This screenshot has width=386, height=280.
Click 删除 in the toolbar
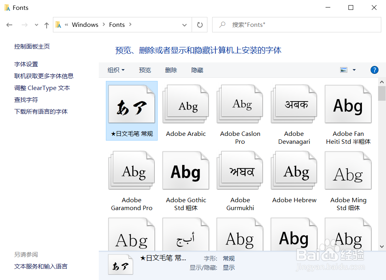[x=171, y=70]
